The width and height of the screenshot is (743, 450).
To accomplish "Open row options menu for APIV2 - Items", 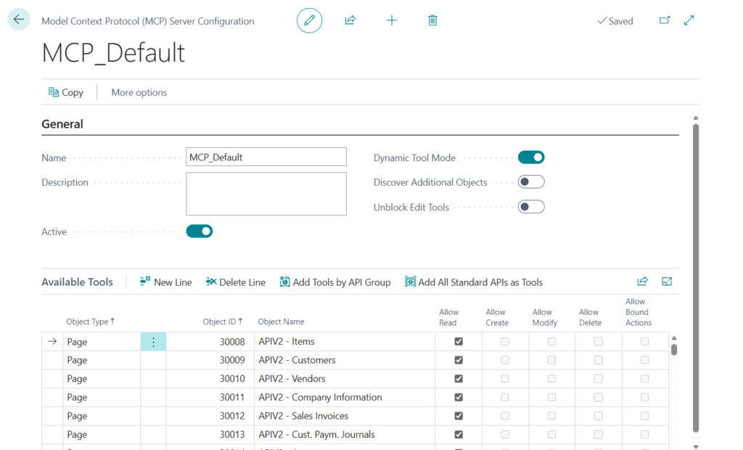I will (x=153, y=341).
